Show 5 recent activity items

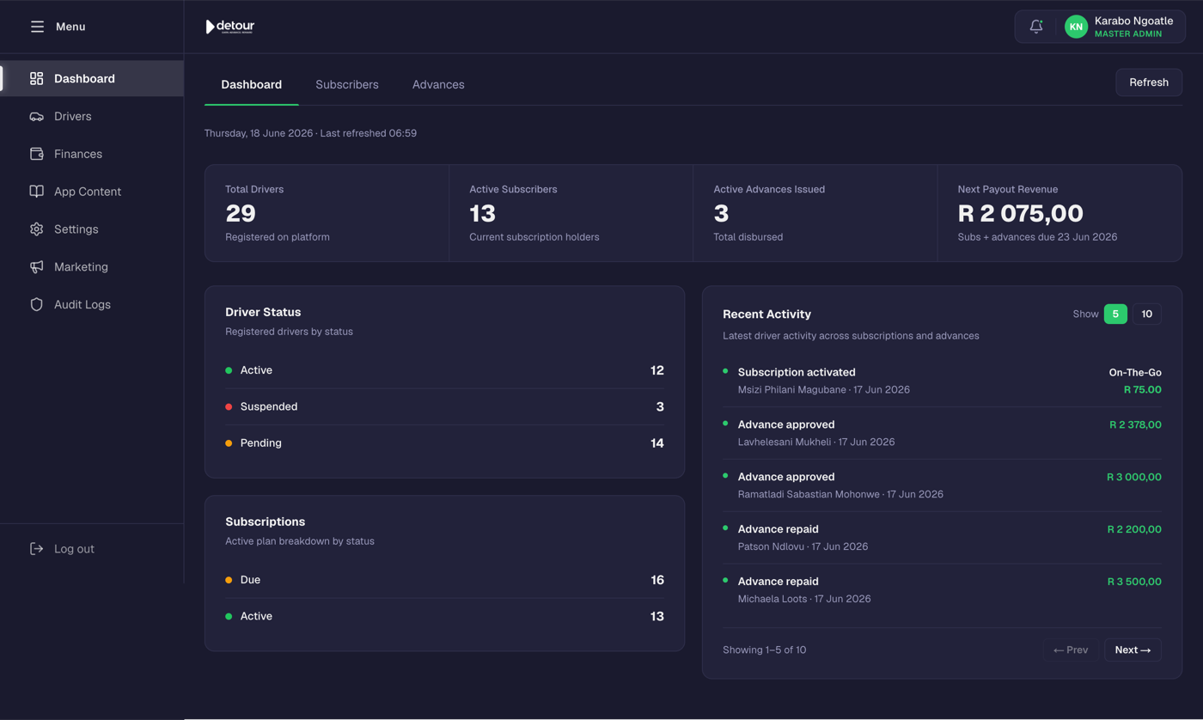pos(1115,314)
